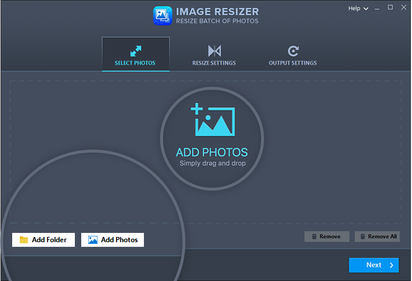
Task: Click the trash icon on Remove All button
Action: [x=363, y=236]
